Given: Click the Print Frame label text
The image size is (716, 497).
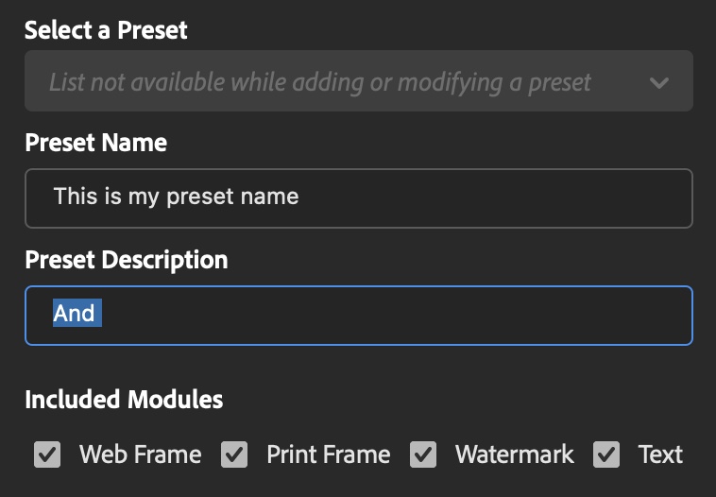Looking at the screenshot, I should point(328,454).
